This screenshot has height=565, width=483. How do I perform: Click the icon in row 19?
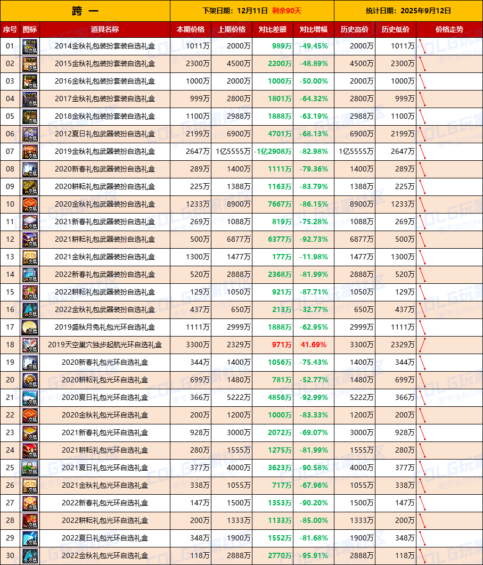(x=30, y=363)
